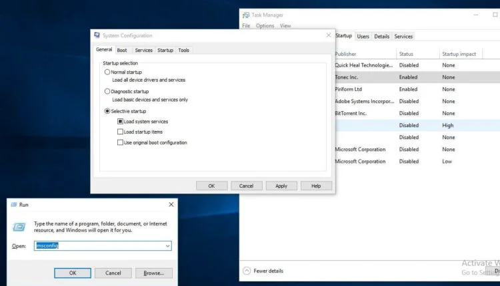Close the Run dialog
The image size is (500, 286).
pos(171,205)
